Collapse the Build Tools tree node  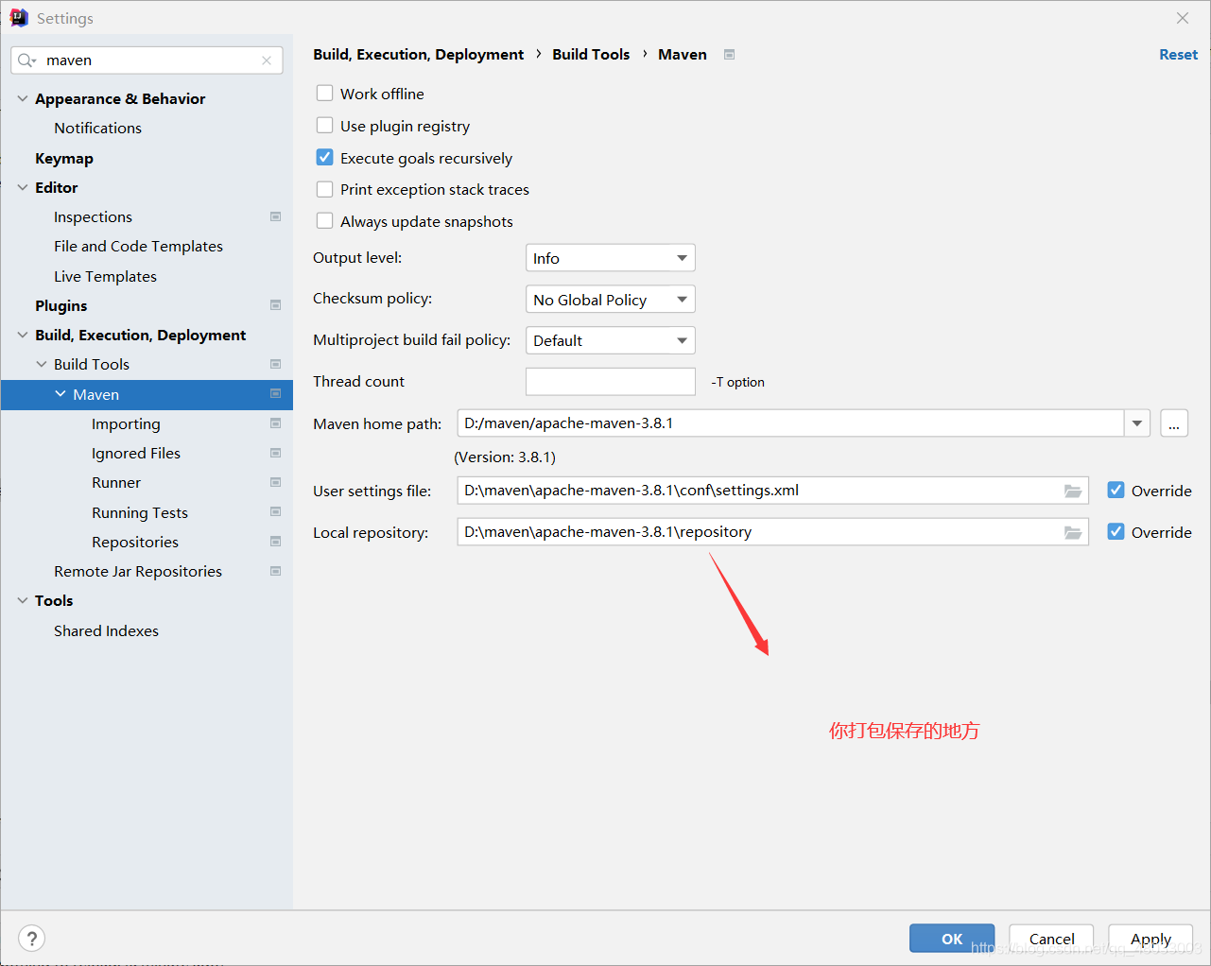pos(42,364)
